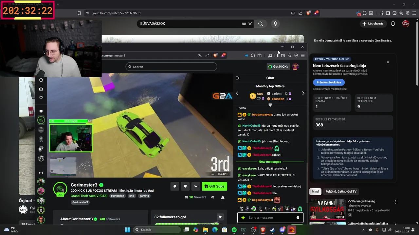Toggle stream notification bell for Gerimester3
Viewport: 419px width, 235px height.
(175, 186)
